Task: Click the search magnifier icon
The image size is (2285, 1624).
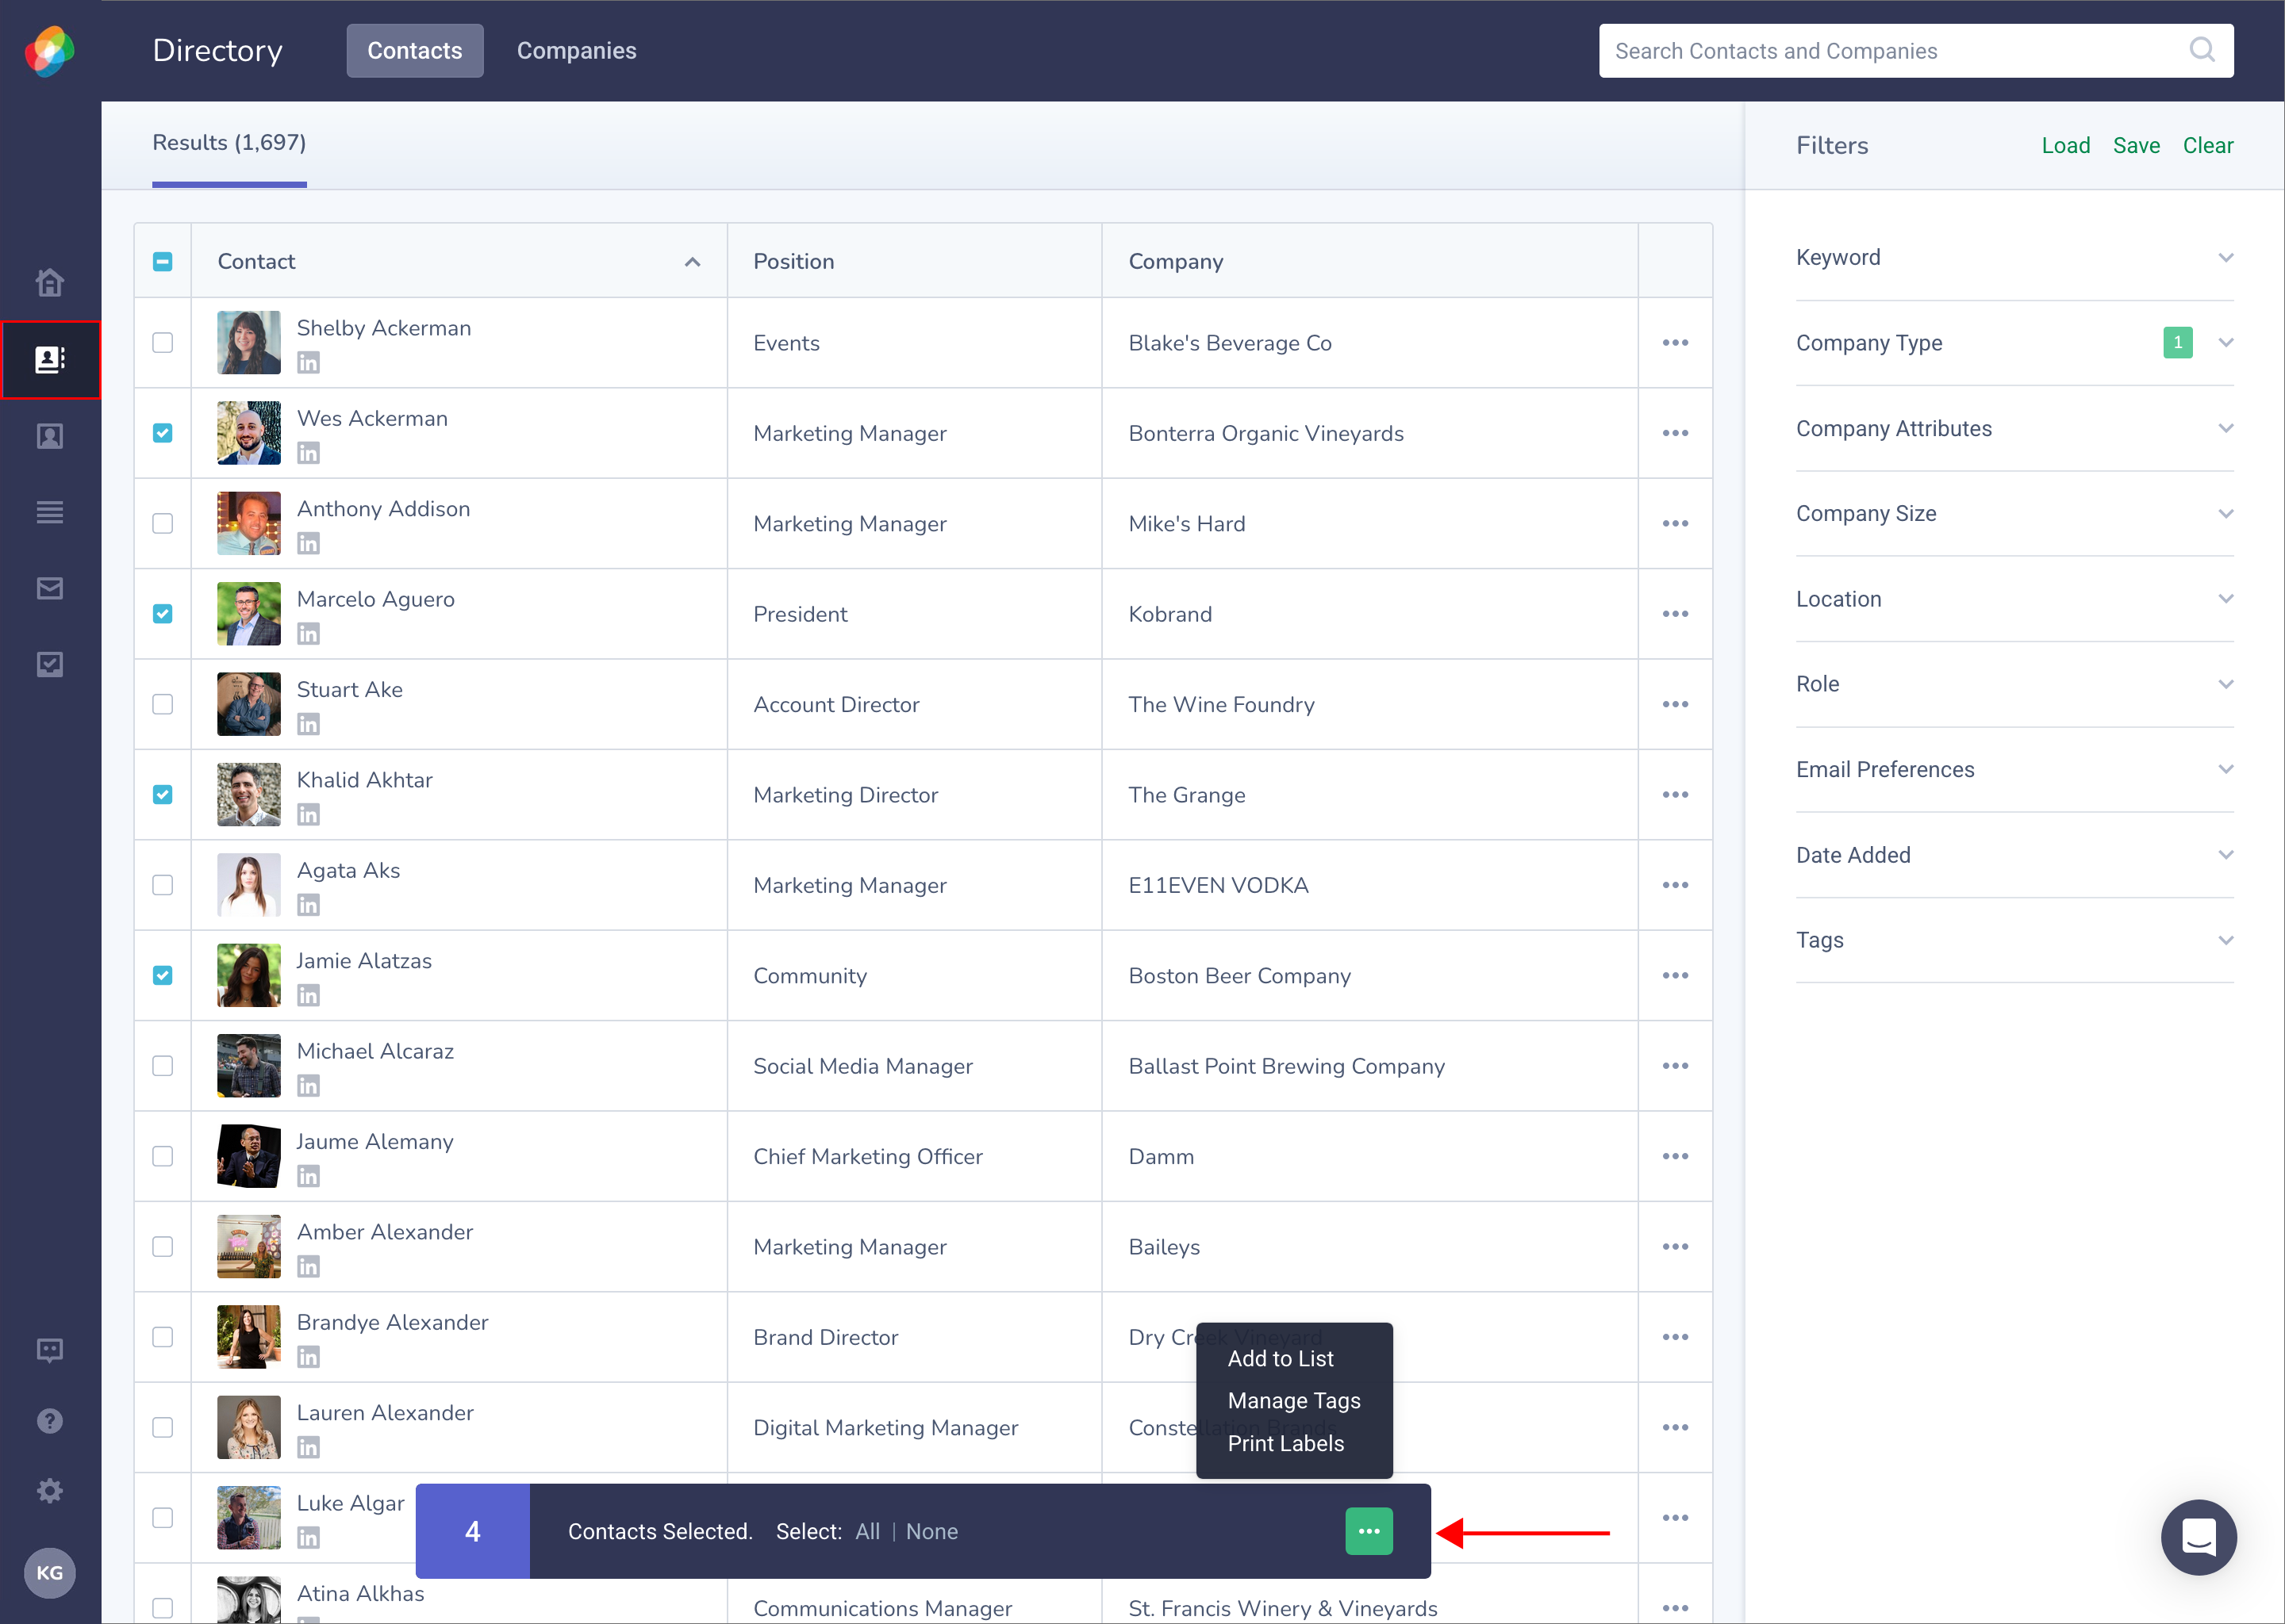Action: [2202, 50]
